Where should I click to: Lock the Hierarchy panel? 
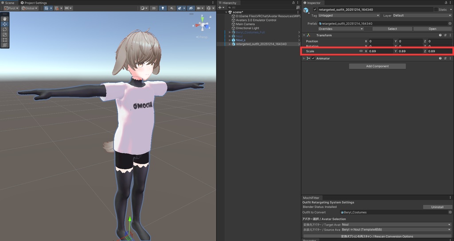[294, 3]
